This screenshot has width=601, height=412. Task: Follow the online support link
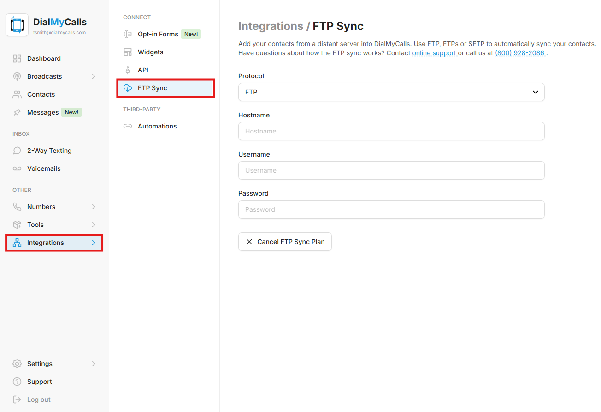pyautogui.click(x=434, y=53)
